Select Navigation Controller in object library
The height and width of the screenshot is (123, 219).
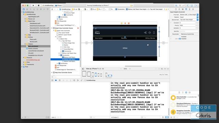click(184, 112)
